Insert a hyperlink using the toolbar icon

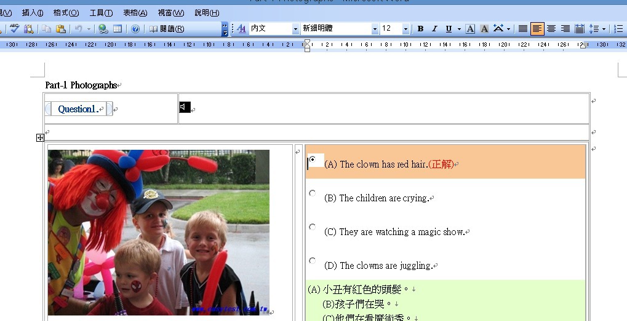coord(103,29)
